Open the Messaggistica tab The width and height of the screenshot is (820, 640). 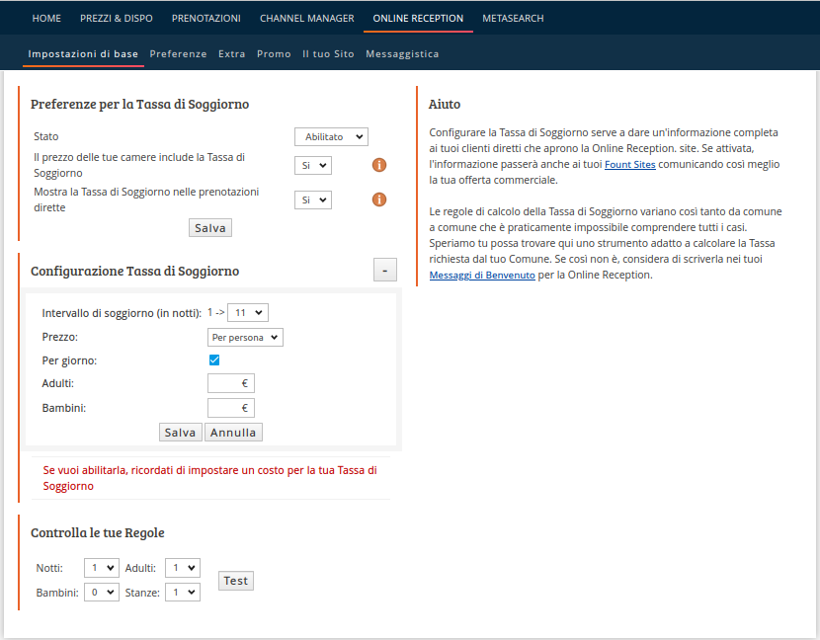click(402, 54)
